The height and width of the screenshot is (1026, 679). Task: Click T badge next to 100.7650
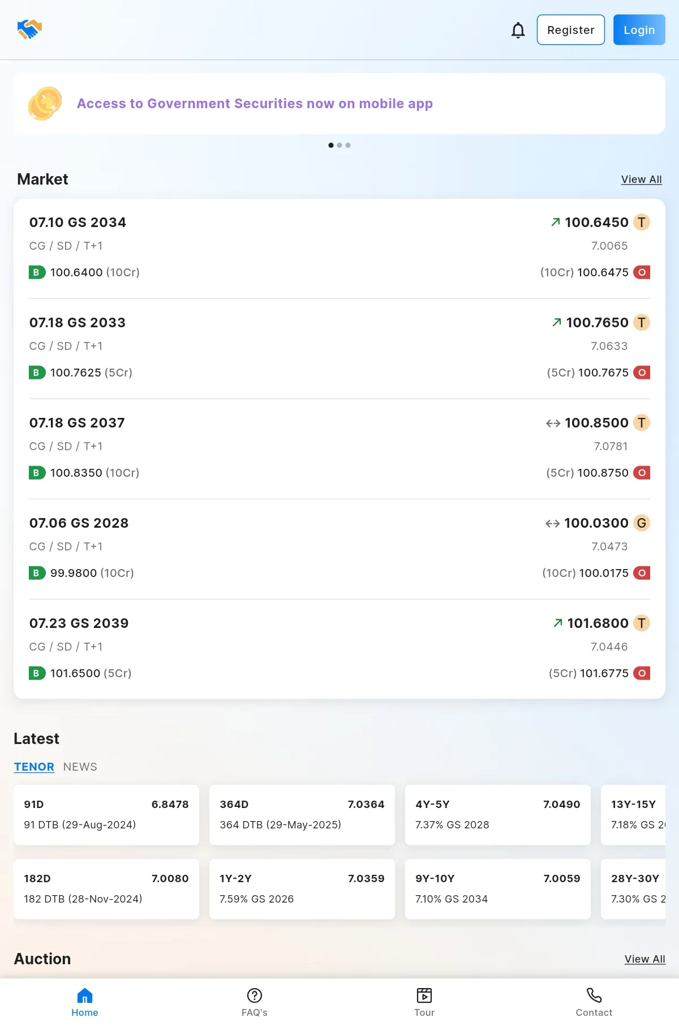(x=642, y=323)
